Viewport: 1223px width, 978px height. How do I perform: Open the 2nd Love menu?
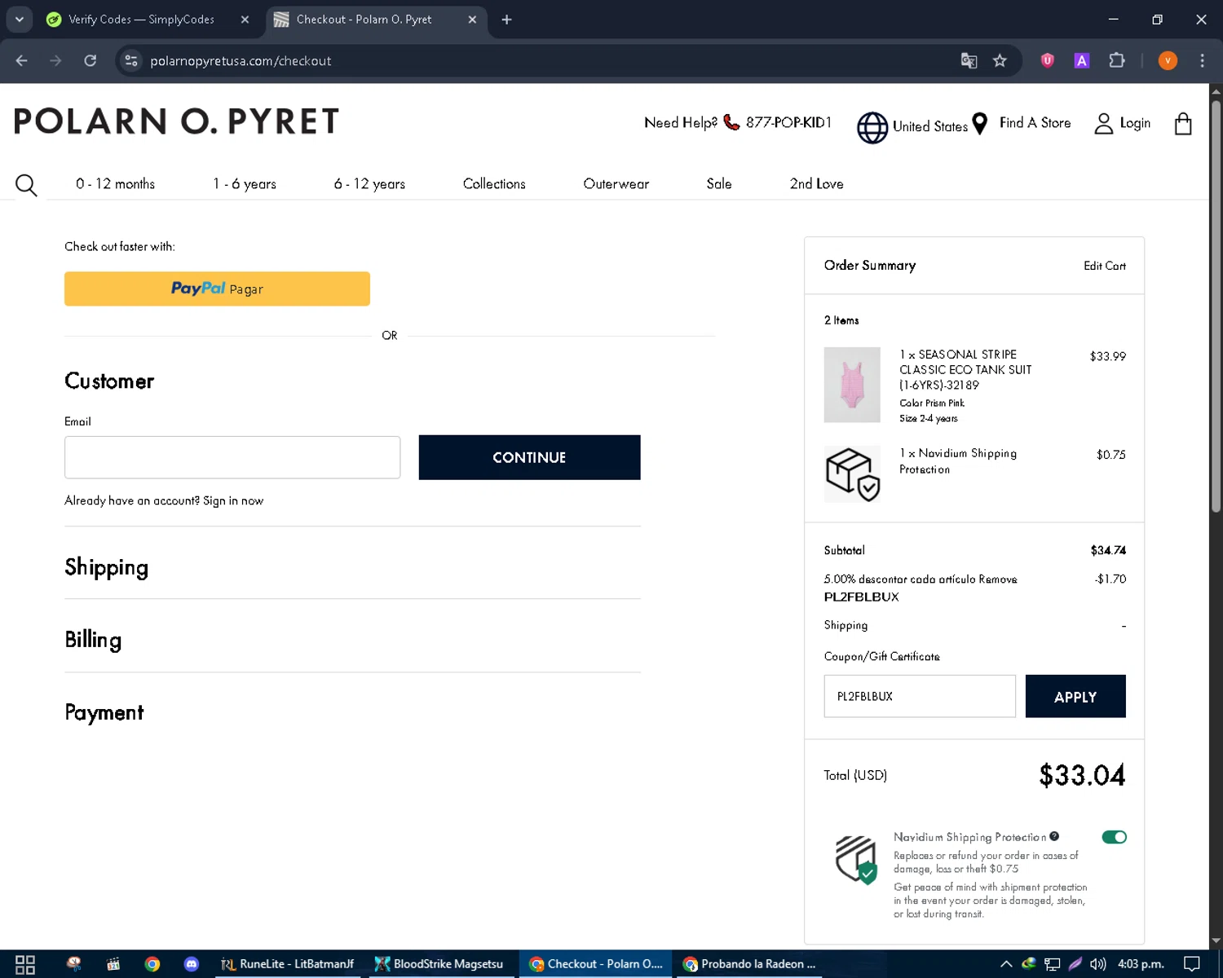pos(816,184)
